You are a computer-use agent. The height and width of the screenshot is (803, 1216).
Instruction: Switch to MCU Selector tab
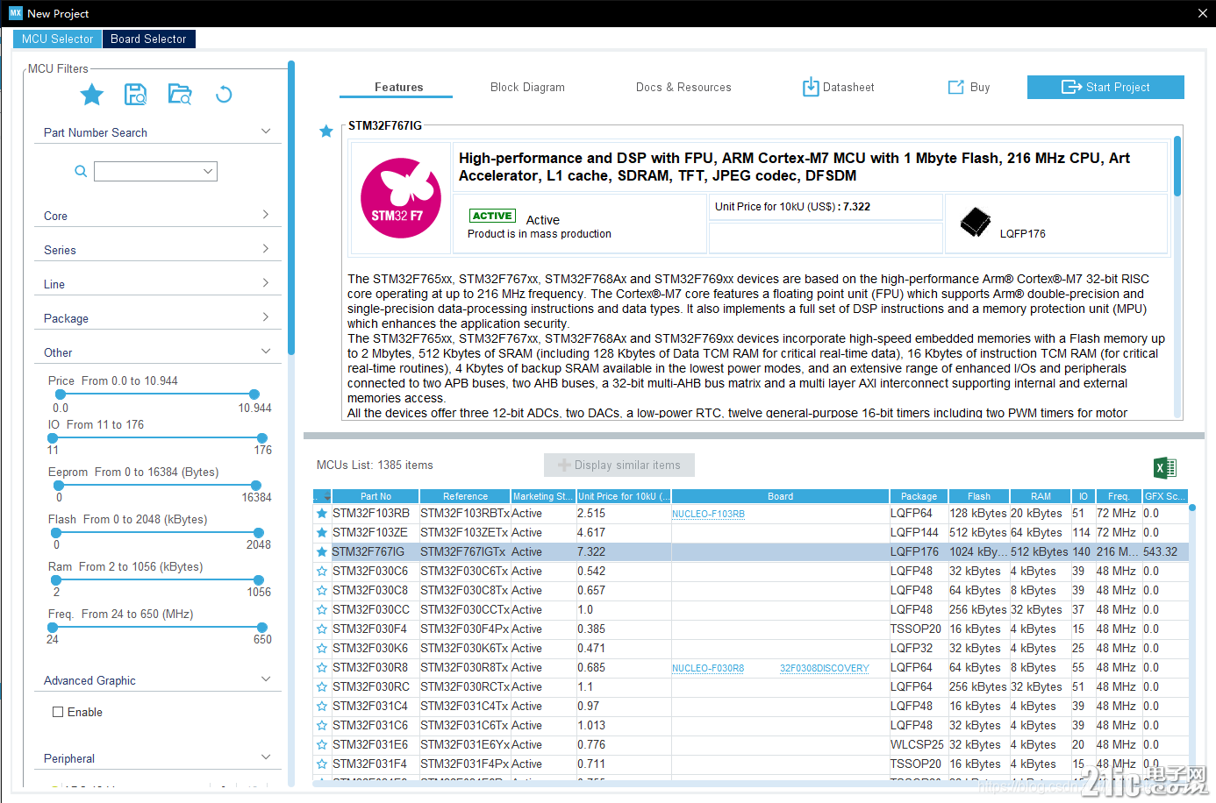click(x=57, y=39)
